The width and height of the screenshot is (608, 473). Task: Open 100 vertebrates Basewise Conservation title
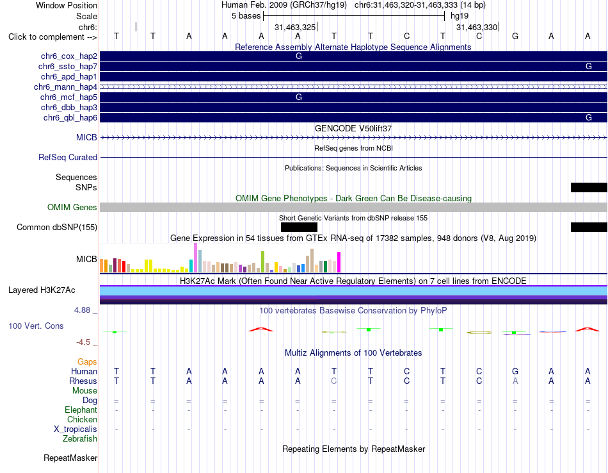point(353,310)
